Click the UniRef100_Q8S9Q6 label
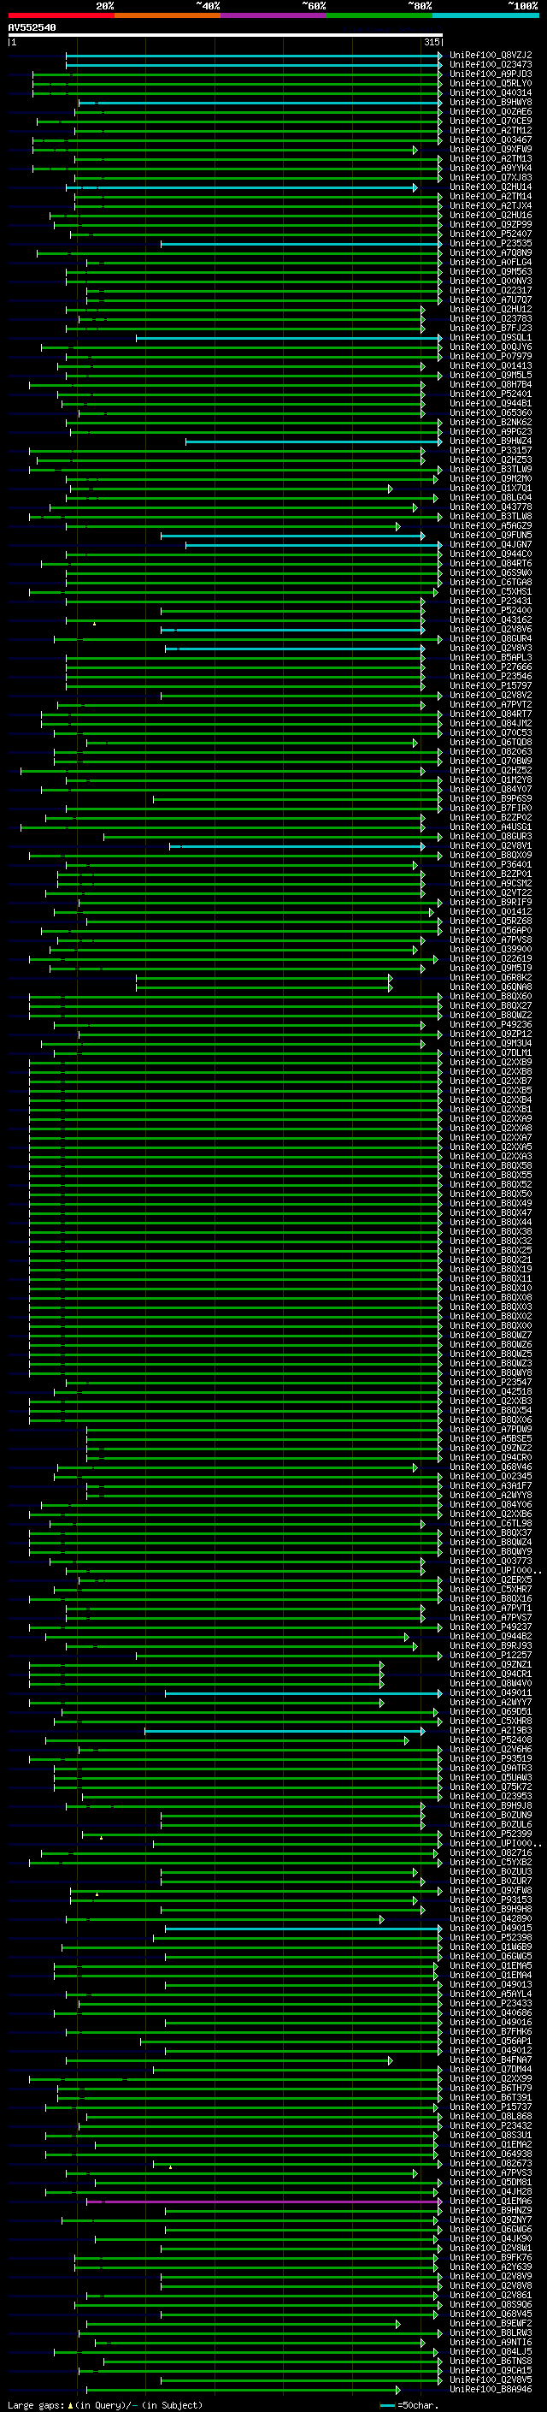Viewport: 547px width, 2412px height. click(x=491, y=2305)
